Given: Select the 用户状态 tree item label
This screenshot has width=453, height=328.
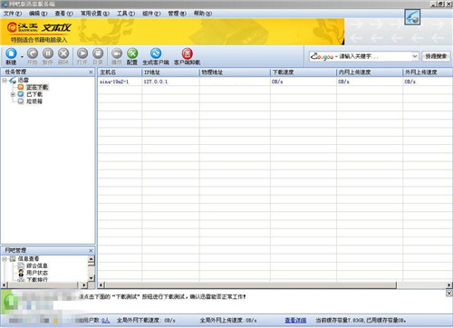Looking at the screenshot, I should (37, 273).
